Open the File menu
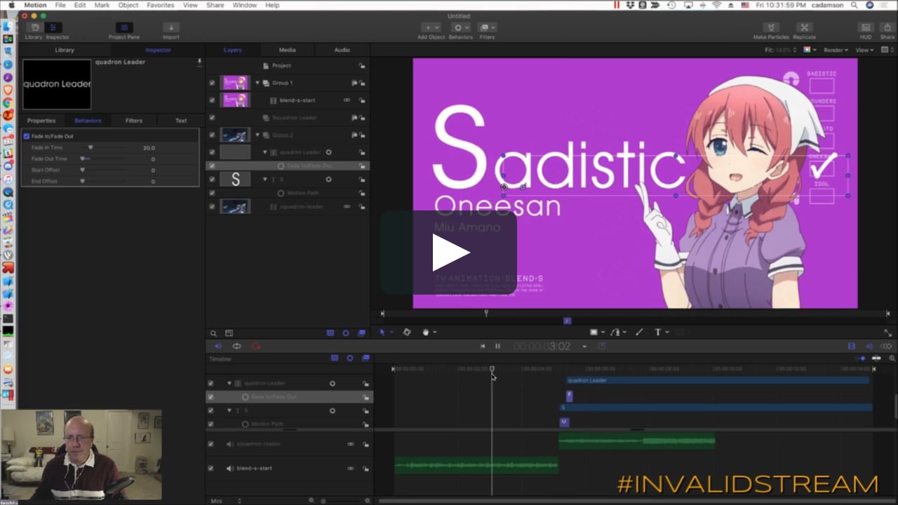 pyautogui.click(x=60, y=5)
